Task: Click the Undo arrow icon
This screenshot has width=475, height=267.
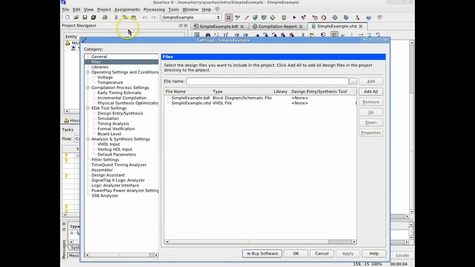Action: (145, 17)
